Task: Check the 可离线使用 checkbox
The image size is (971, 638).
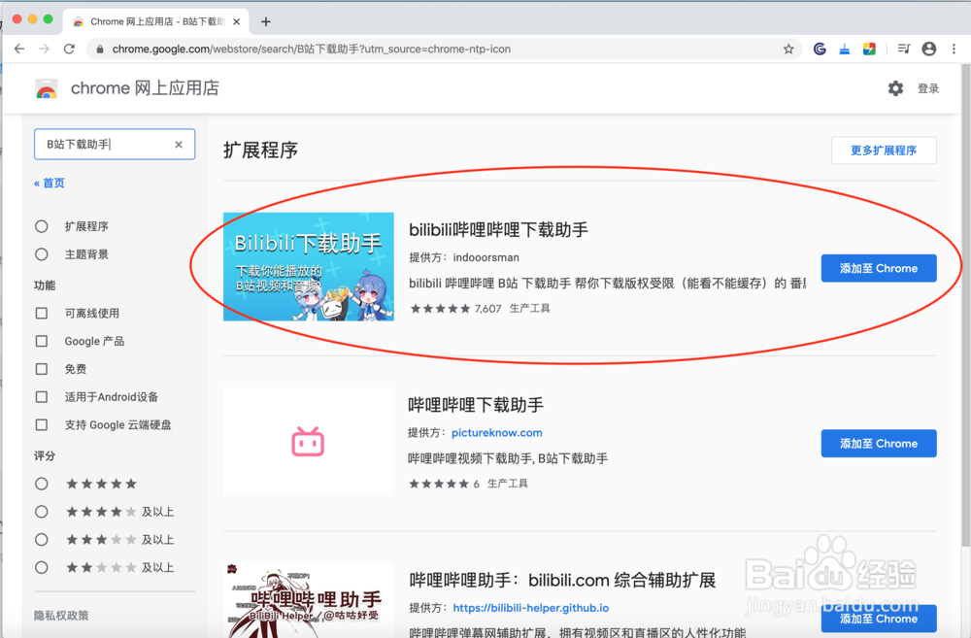Action: pyautogui.click(x=42, y=314)
